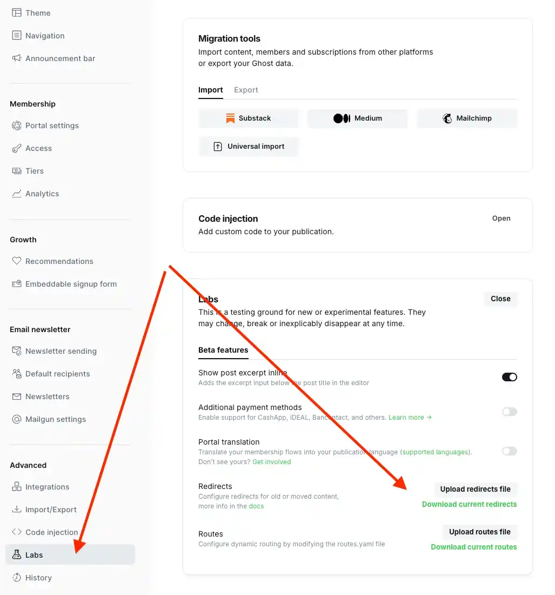The width and height of the screenshot is (555, 595).
Task: Collapse the Labs section using Close
Action: [x=499, y=299]
